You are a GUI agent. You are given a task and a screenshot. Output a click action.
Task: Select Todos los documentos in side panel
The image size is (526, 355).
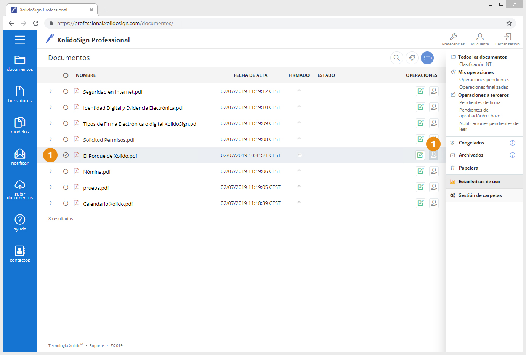coord(482,57)
